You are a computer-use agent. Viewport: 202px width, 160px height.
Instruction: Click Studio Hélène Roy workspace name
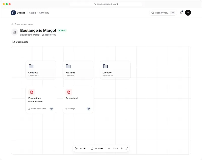pos(39,13)
